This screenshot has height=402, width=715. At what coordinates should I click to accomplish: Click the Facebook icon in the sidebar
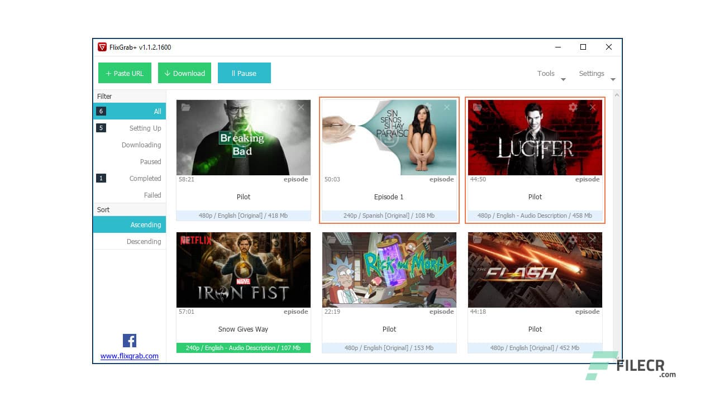coord(129,340)
